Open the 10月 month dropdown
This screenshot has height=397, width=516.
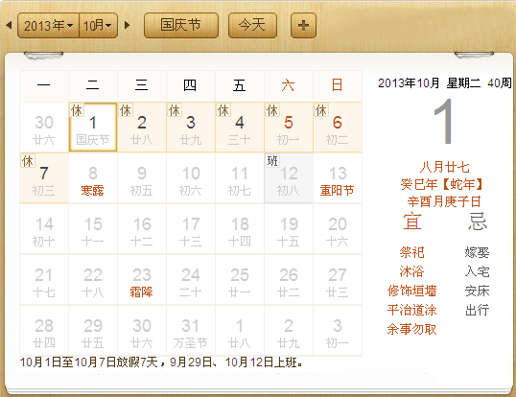pyautogui.click(x=98, y=25)
